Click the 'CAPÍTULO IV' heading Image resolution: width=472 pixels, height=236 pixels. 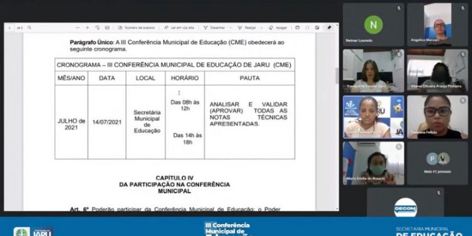tap(174, 178)
